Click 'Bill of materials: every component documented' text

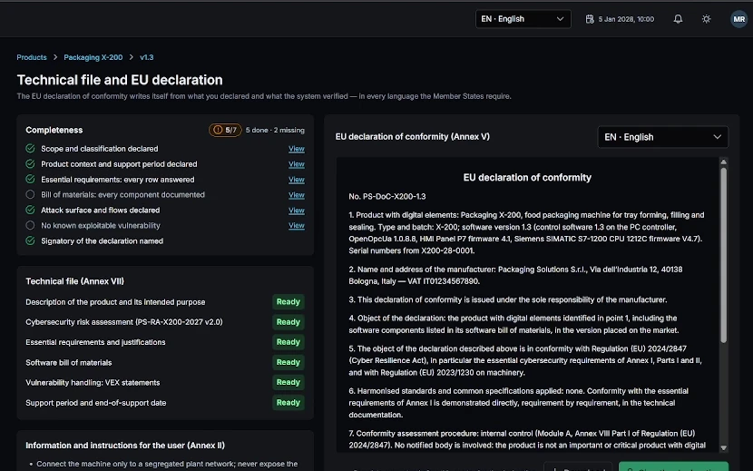[x=123, y=194]
